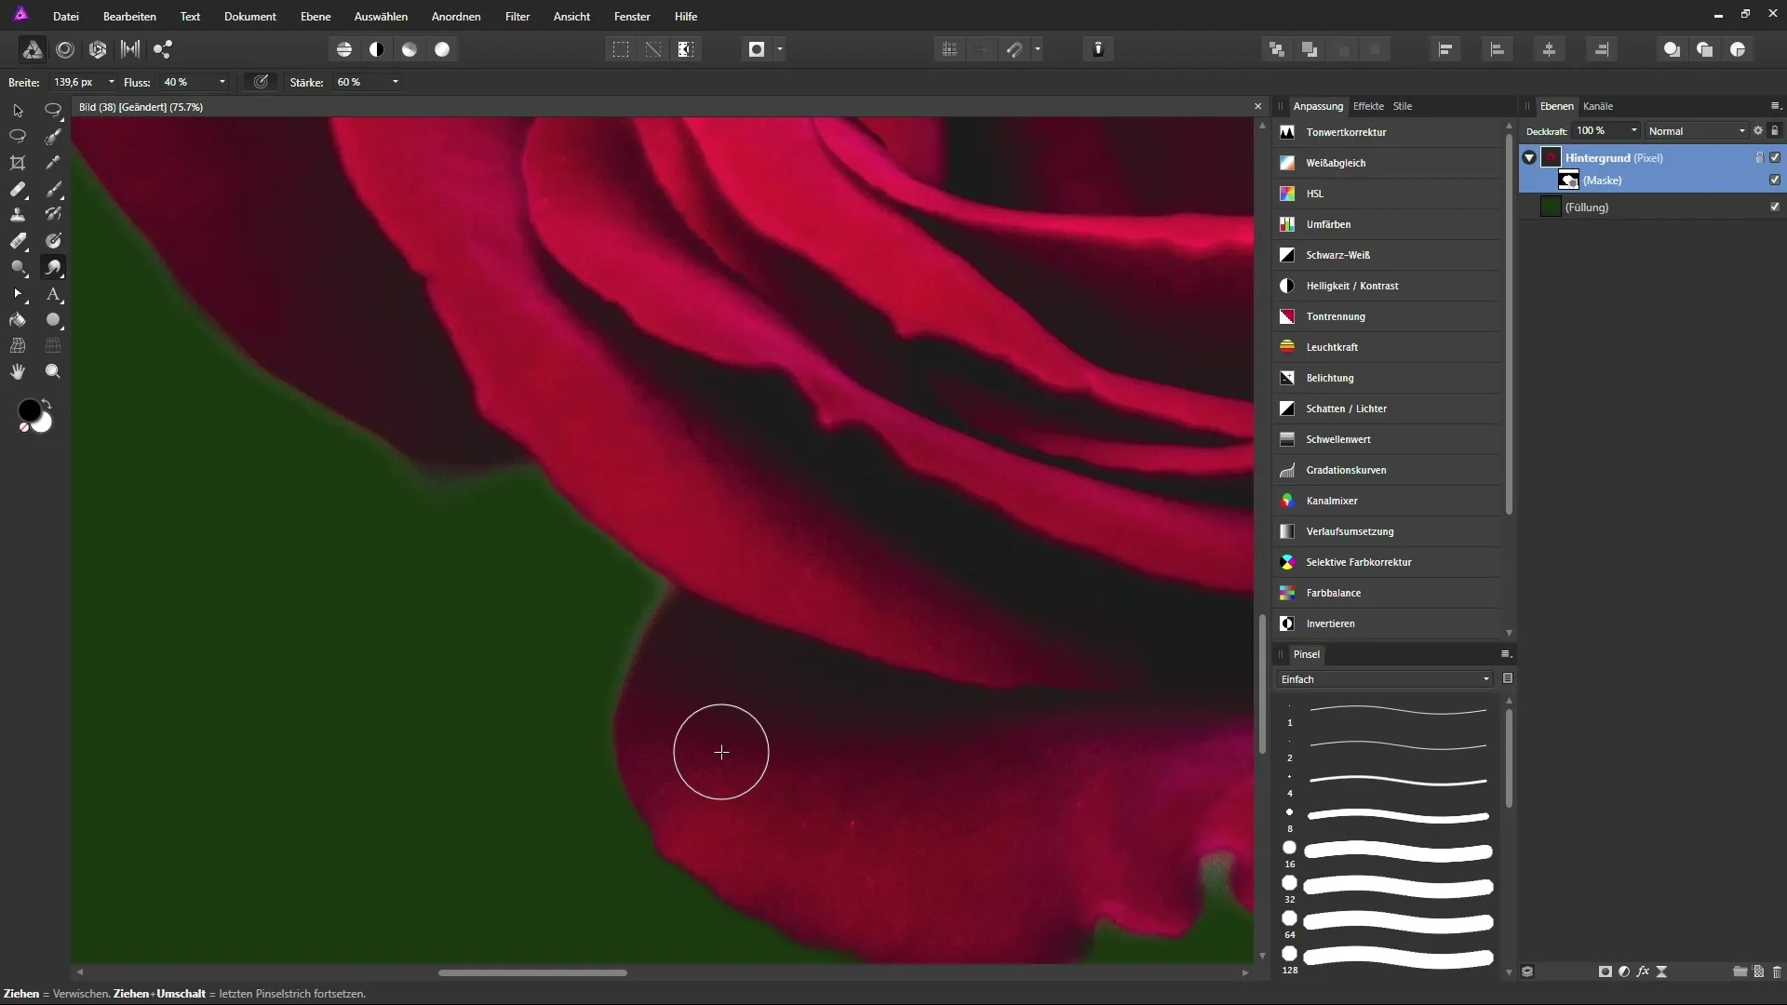Switch to the Stile tab
Image resolution: width=1787 pixels, height=1005 pixels.
pos(1403,106)
